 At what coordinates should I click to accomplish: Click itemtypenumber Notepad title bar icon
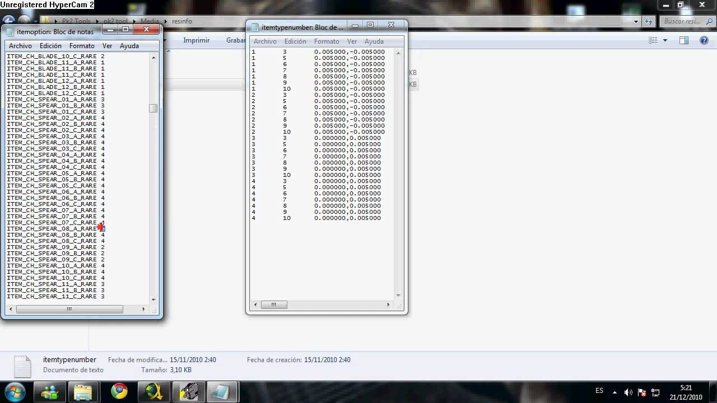click(x=255, y=27)
